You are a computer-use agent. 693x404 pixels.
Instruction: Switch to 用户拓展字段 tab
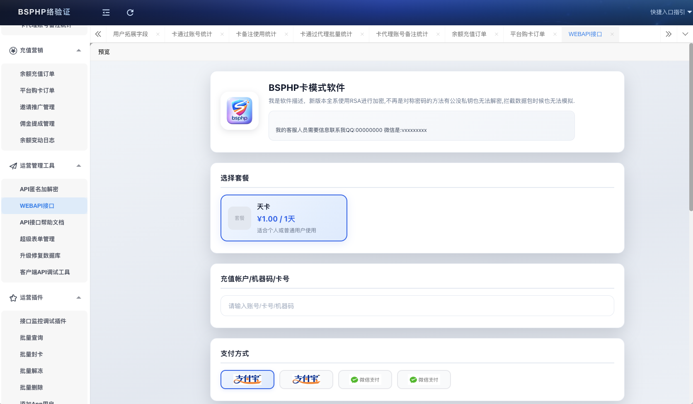(x=131, y=34)
